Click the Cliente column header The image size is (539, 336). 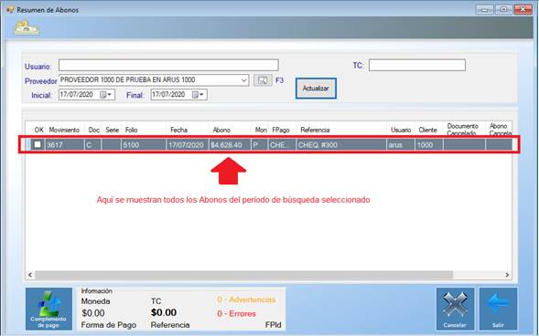(x=428, y=130)
